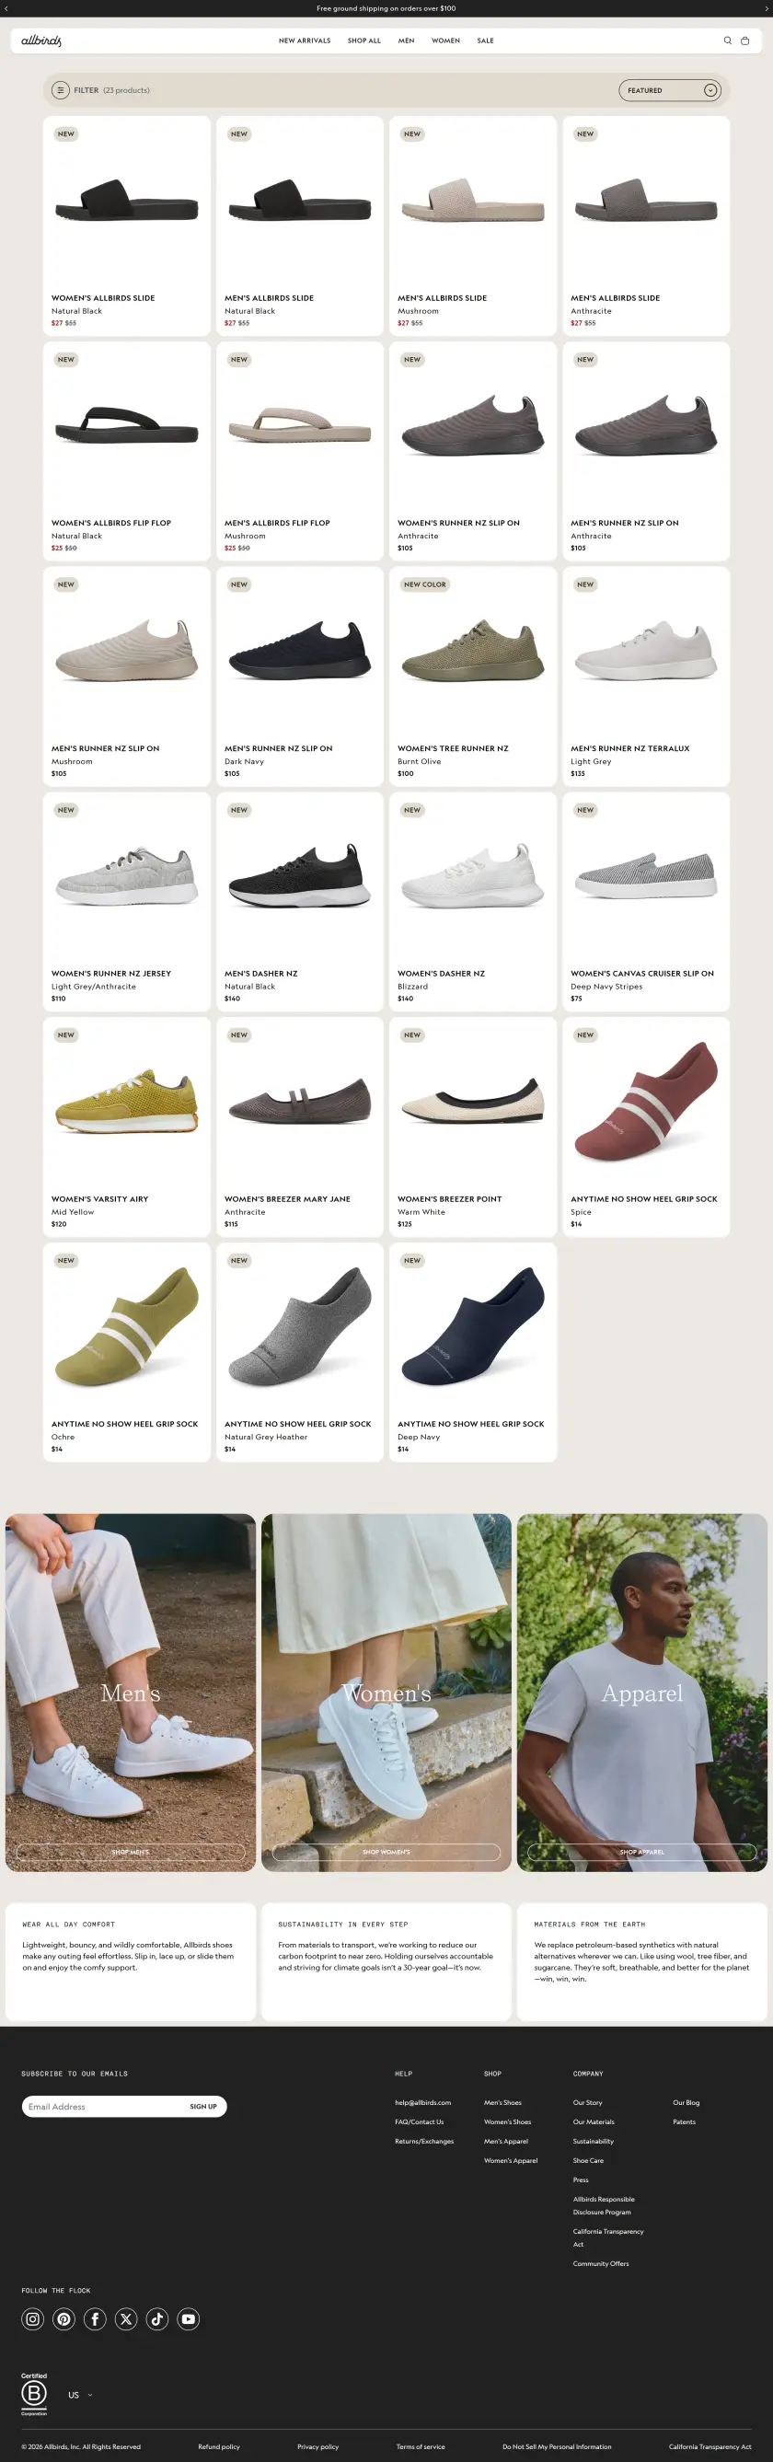Open the Sale menu

pyautogui.click(x=485, y=41)
